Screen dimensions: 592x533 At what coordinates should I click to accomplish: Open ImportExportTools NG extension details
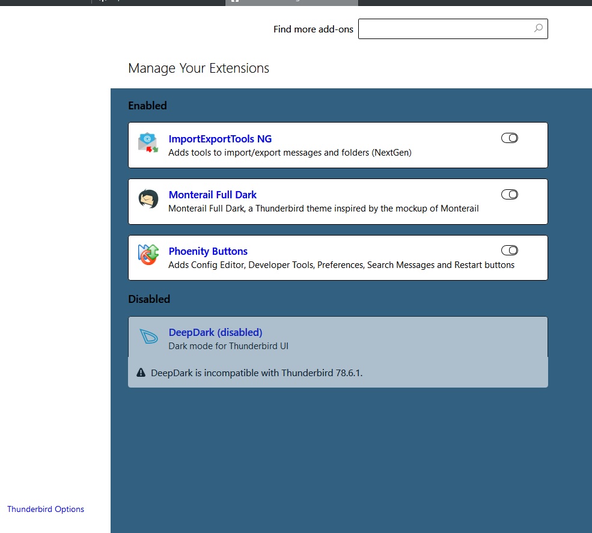coord(220,139)
